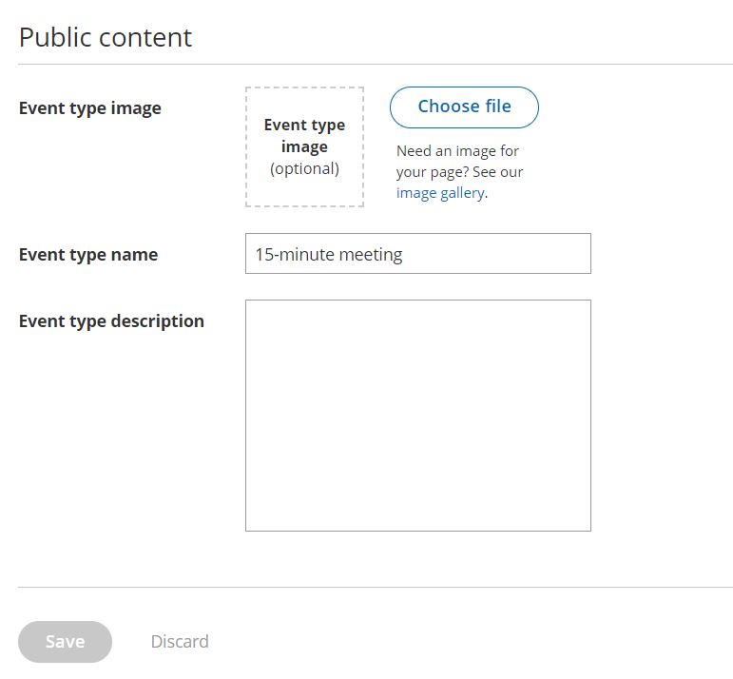Click the "(optional)" text in image placeholder
This screenshot has height=679, width=733.
[304, 169]
